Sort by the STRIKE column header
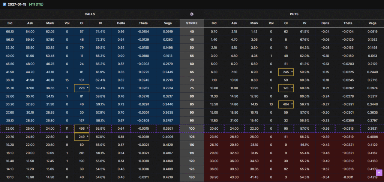The height and width of the screenshot is (182, 384). click(192, 23)
